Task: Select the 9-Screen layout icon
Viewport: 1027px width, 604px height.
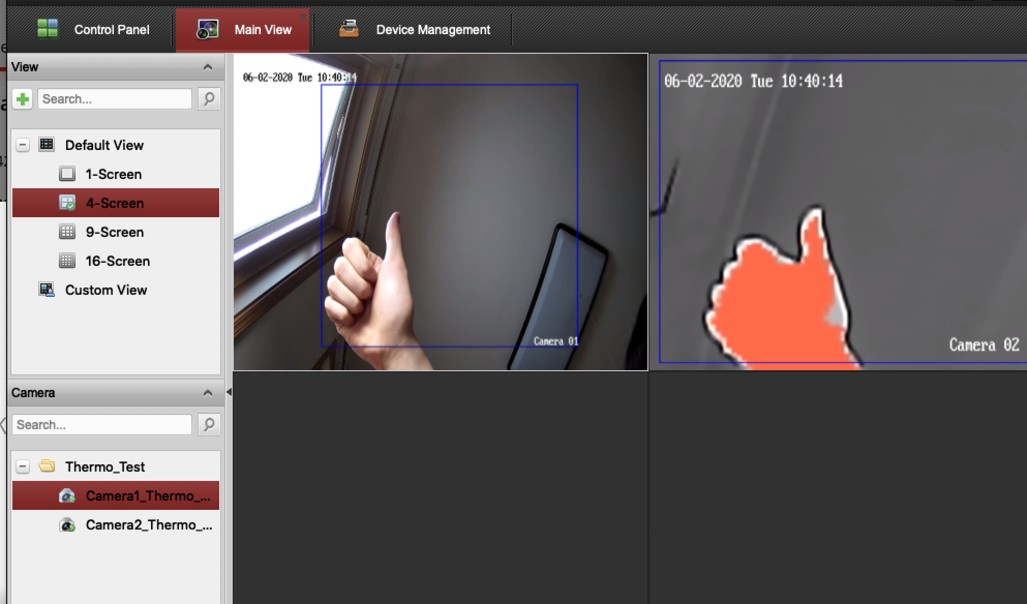Action: click(67, 232)
